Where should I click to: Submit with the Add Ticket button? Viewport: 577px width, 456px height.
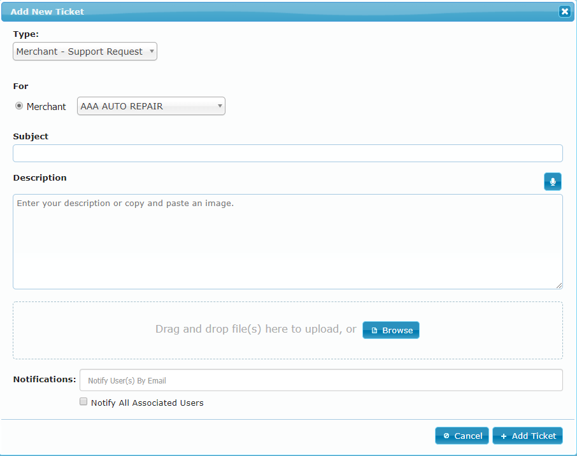click(x=527, y=436)
